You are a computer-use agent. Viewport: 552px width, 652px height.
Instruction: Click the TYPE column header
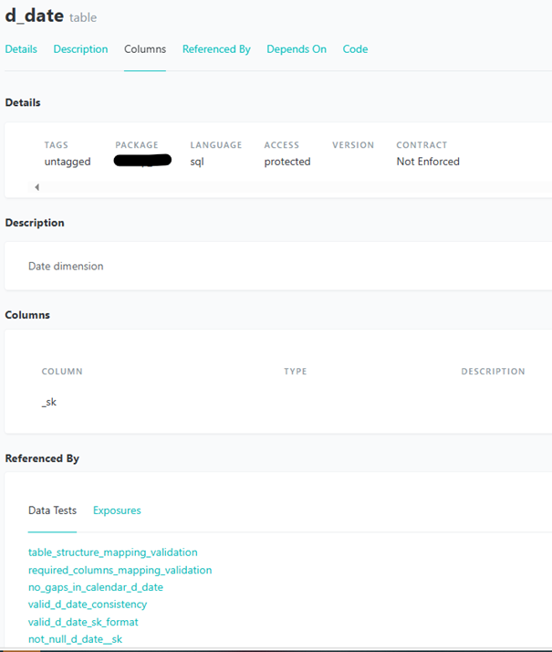tap(295, 372)
